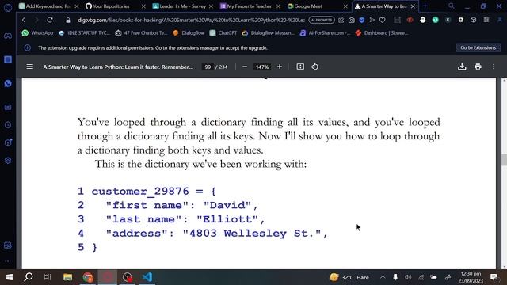
Task: Open the cube extensions icon
Action: (x=474, y=20)
